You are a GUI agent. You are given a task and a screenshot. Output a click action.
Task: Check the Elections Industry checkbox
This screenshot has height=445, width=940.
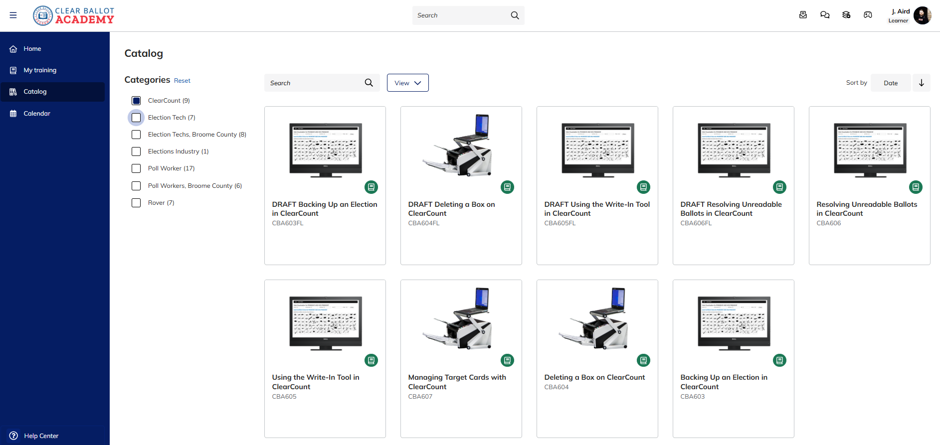coord(136,151)
